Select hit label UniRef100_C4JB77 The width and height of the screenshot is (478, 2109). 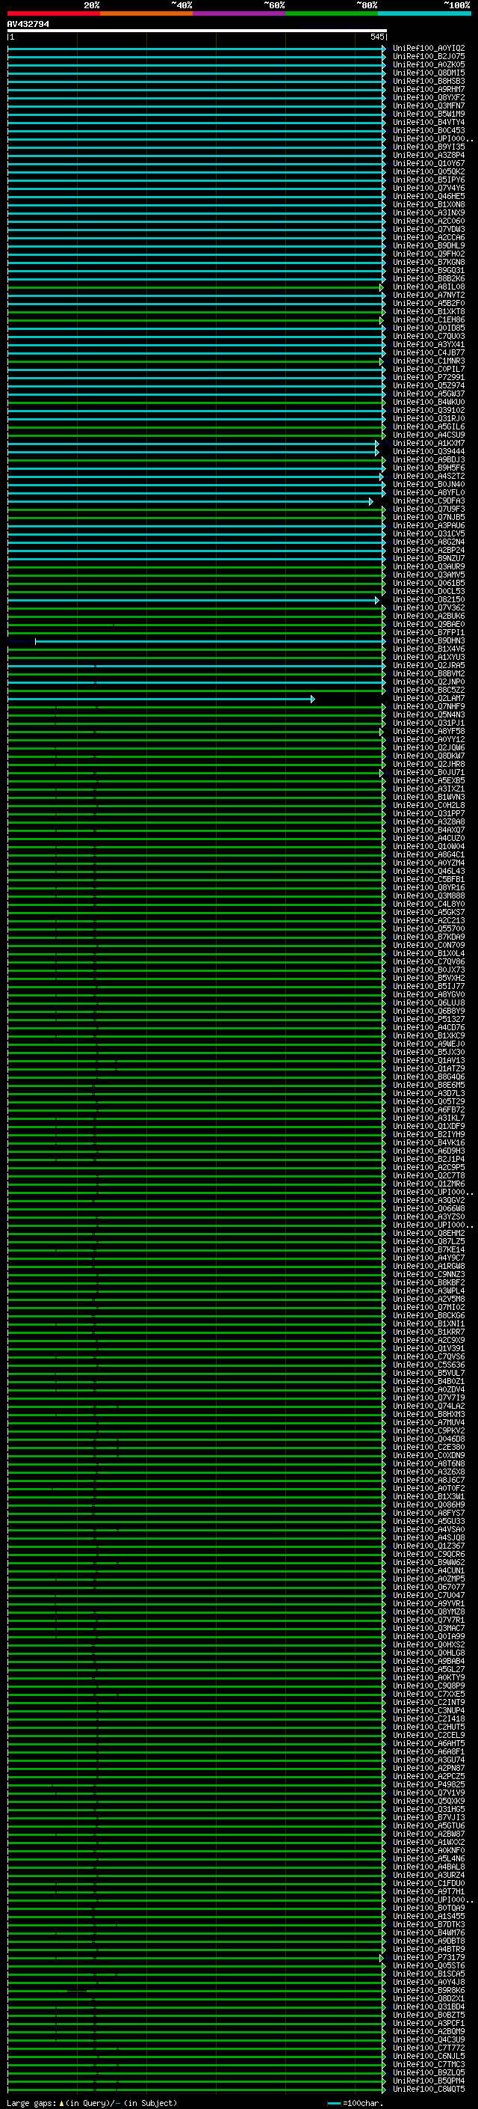tap(429, 353)
